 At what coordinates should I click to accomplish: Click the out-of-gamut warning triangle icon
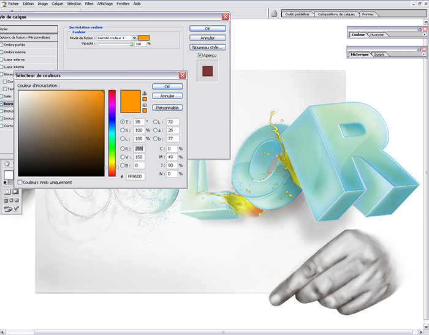click(145, 93)
